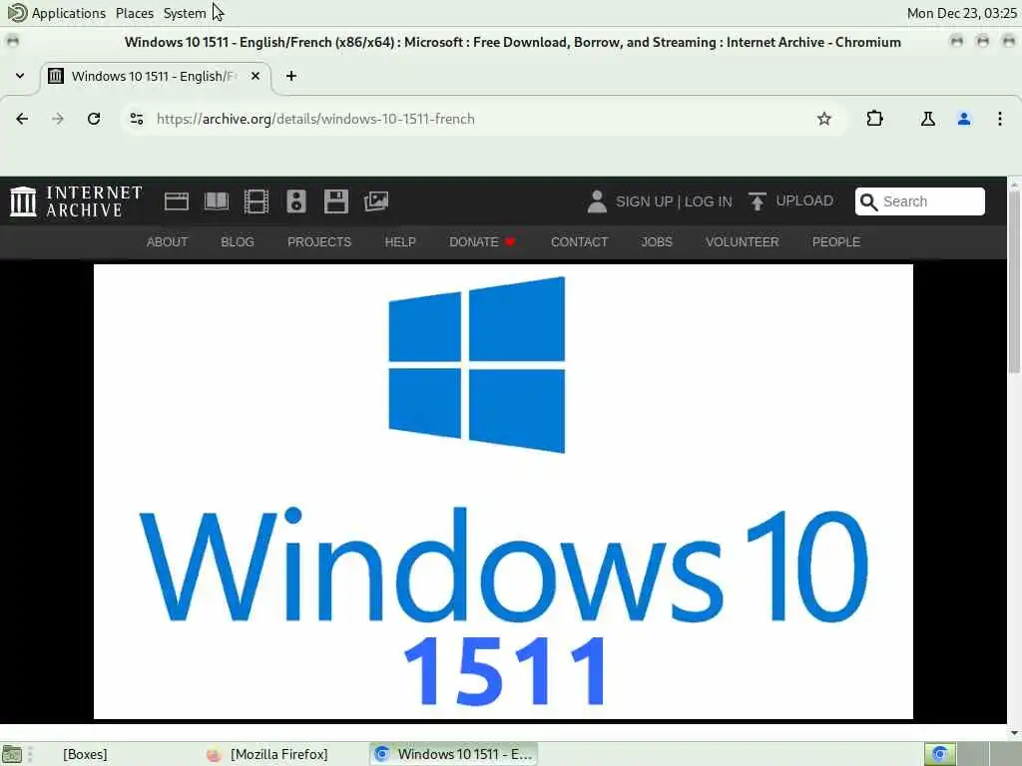This screenshot has height=766, width=1022.
Task: Open the HELP nav link
Action: (400, 241)
